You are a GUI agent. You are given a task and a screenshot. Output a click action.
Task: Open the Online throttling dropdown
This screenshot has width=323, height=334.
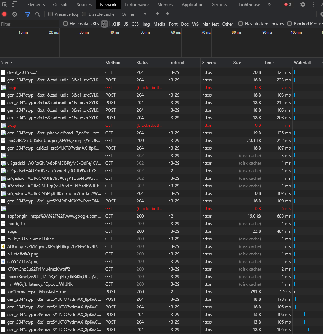pos(134,14)
